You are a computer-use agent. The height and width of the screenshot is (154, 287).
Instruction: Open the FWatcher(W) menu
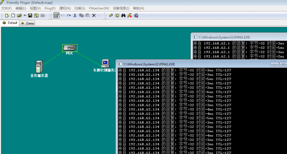coord(99,8)
